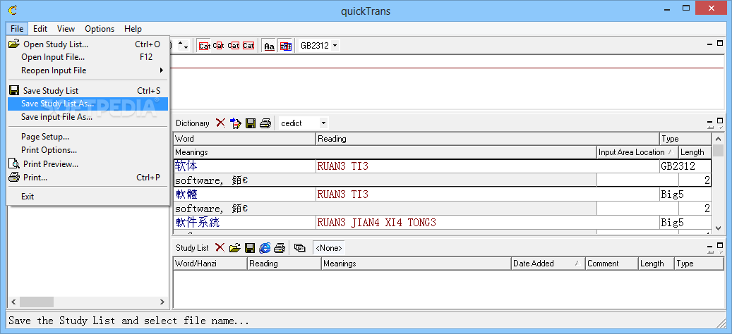Click the Dictionary toolbar save icon
The image size is (732, 334).
[x=251, y=123]
